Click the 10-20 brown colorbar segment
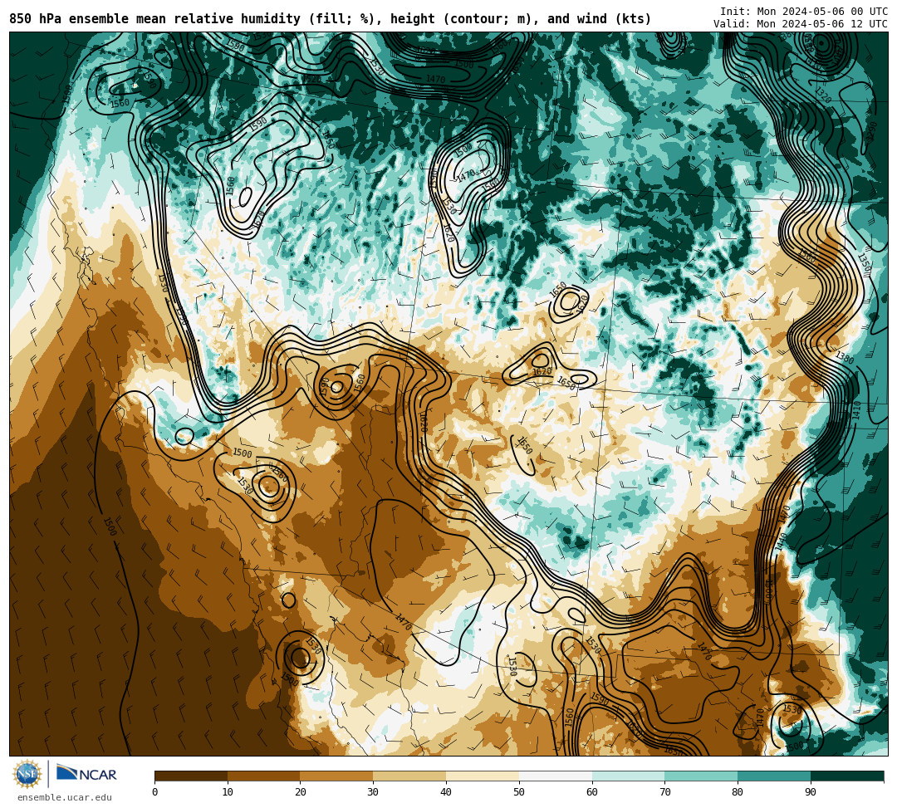Image resolution: width=897 pixels, height=808 pixels. 264,776
